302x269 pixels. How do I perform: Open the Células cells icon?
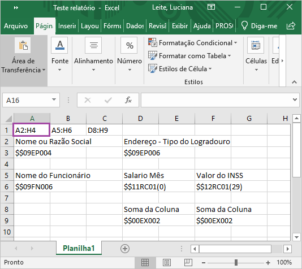click(256, 45)
